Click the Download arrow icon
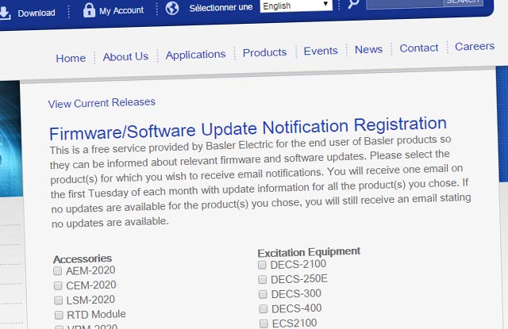The height and width of the screenshot is (329, 508). click(5, 13)
